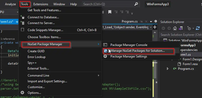The height and width of the screenshot is (98, 202).
Task: Click the editor tab settings gear
Action: (x=156, y=21)
